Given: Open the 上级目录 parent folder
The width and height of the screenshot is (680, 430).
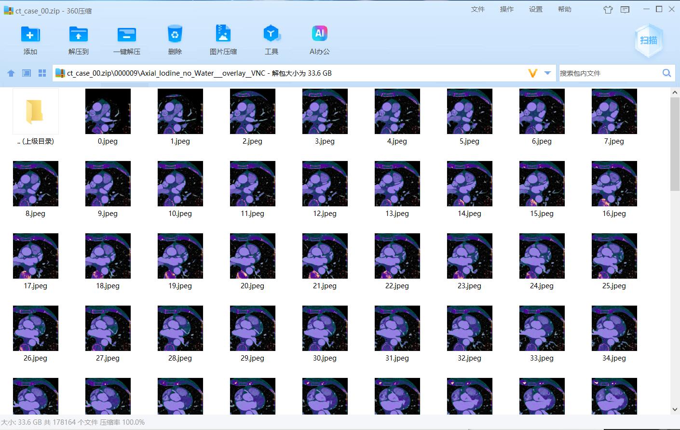Looking at the screenshot, I should coord(35,111).
